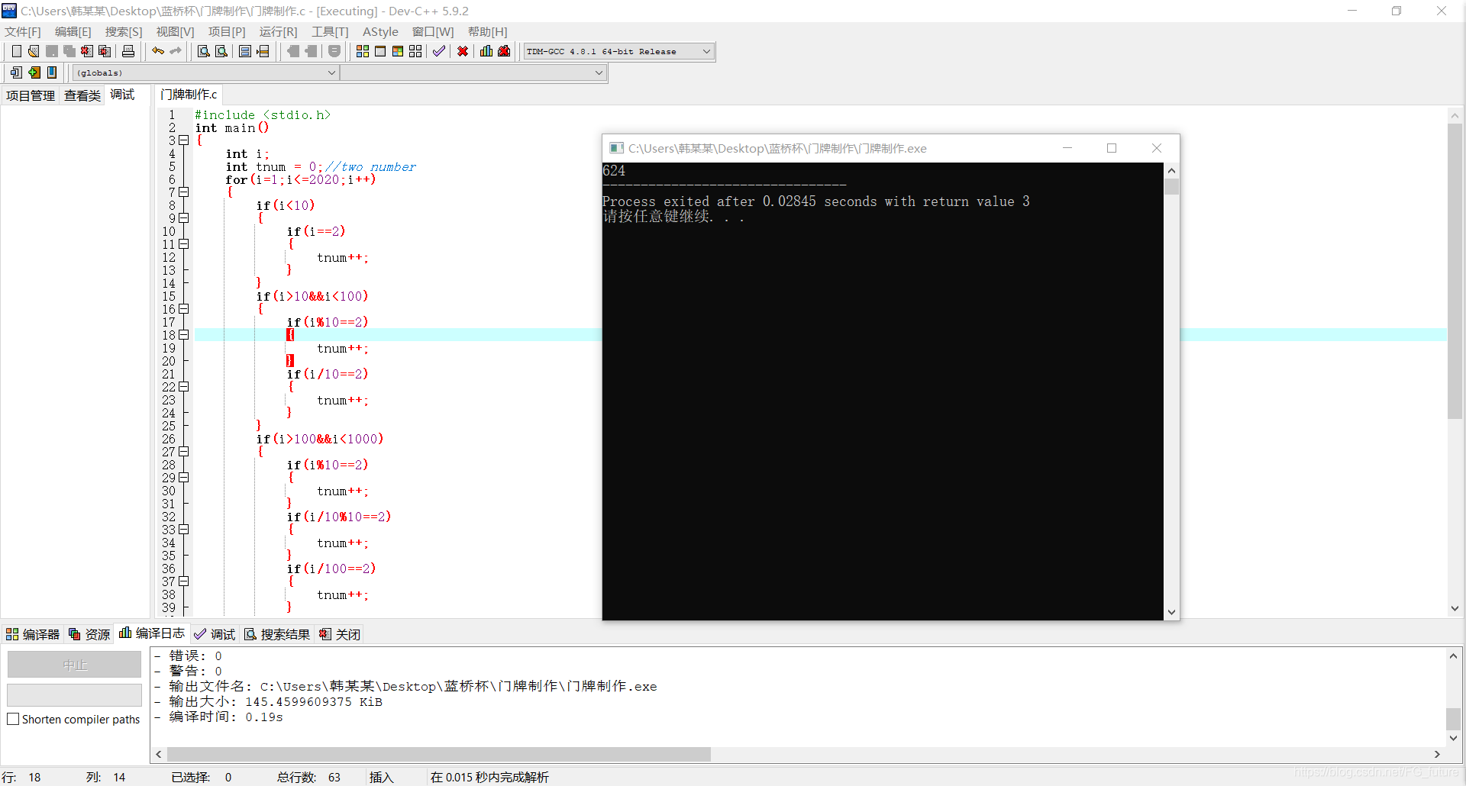
Task: Click the editor vertical scrollbar thumb
Action: point(1455,271)
